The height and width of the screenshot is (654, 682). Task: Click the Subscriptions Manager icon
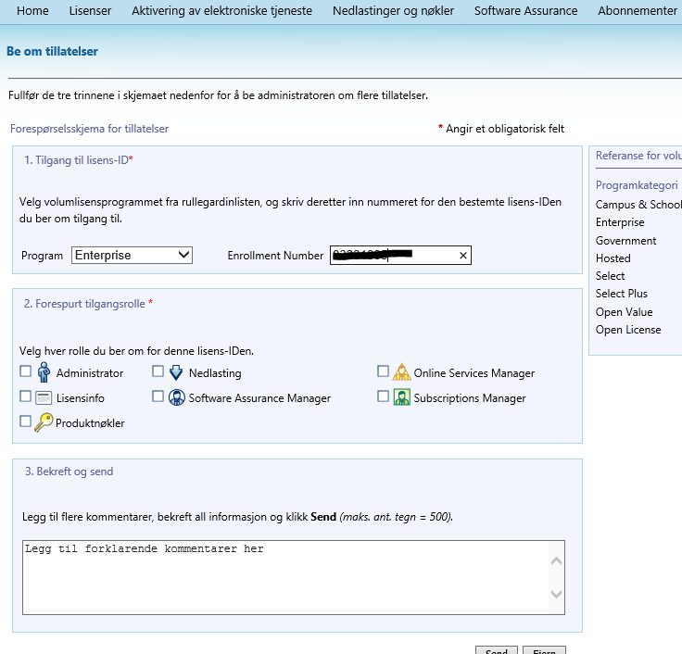401,397
